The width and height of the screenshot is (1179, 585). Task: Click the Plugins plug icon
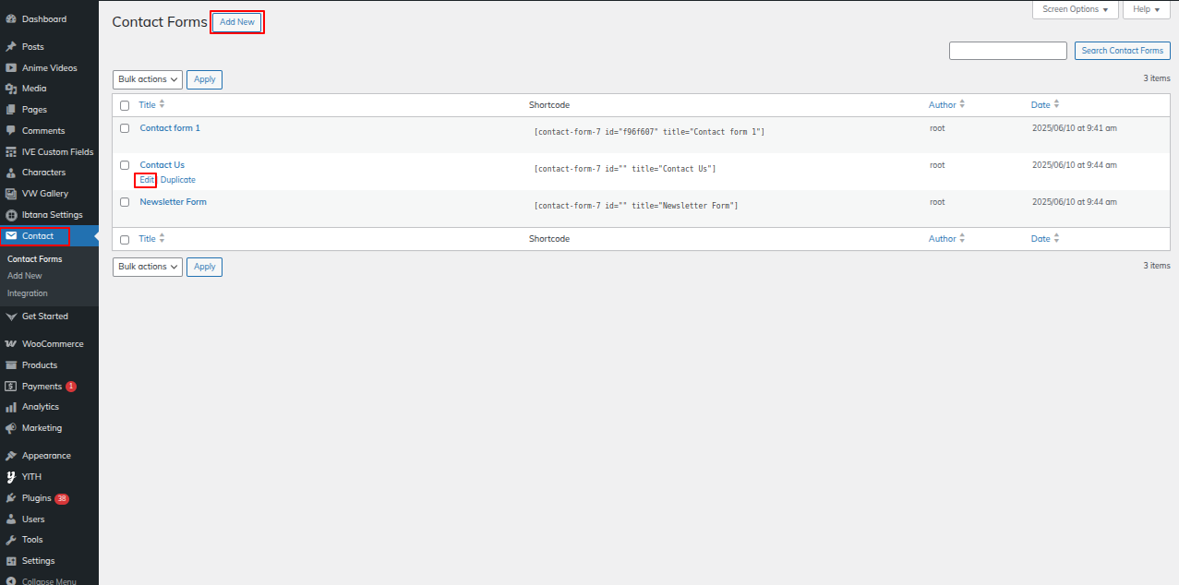coord(11,498)
